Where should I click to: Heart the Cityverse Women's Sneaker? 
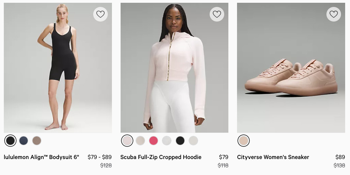pyautogui.click(x=334, y=14)
